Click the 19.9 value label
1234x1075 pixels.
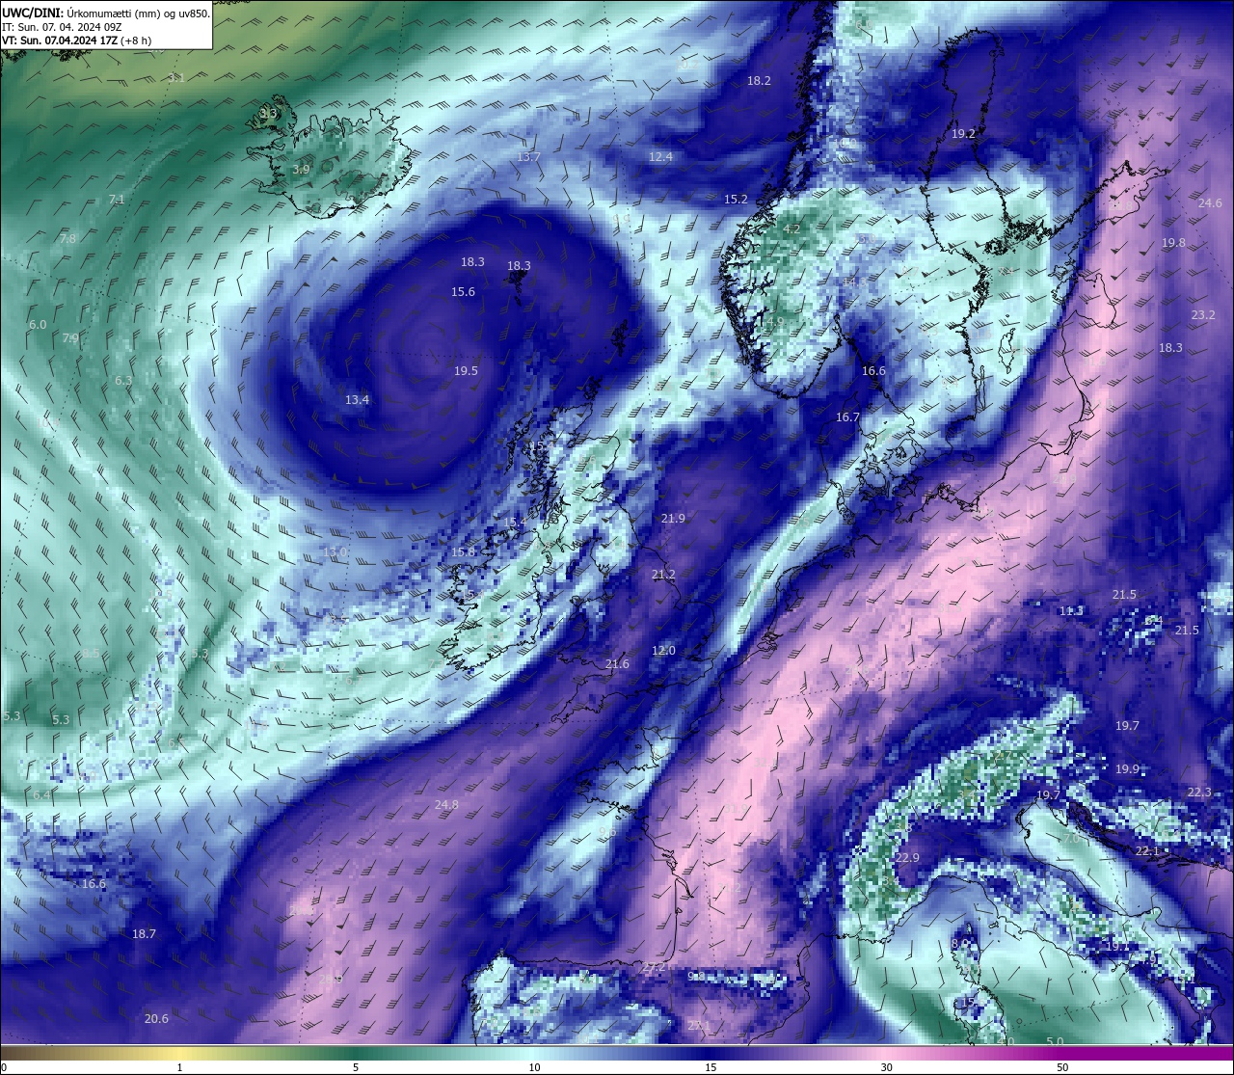pos(1127,769)
